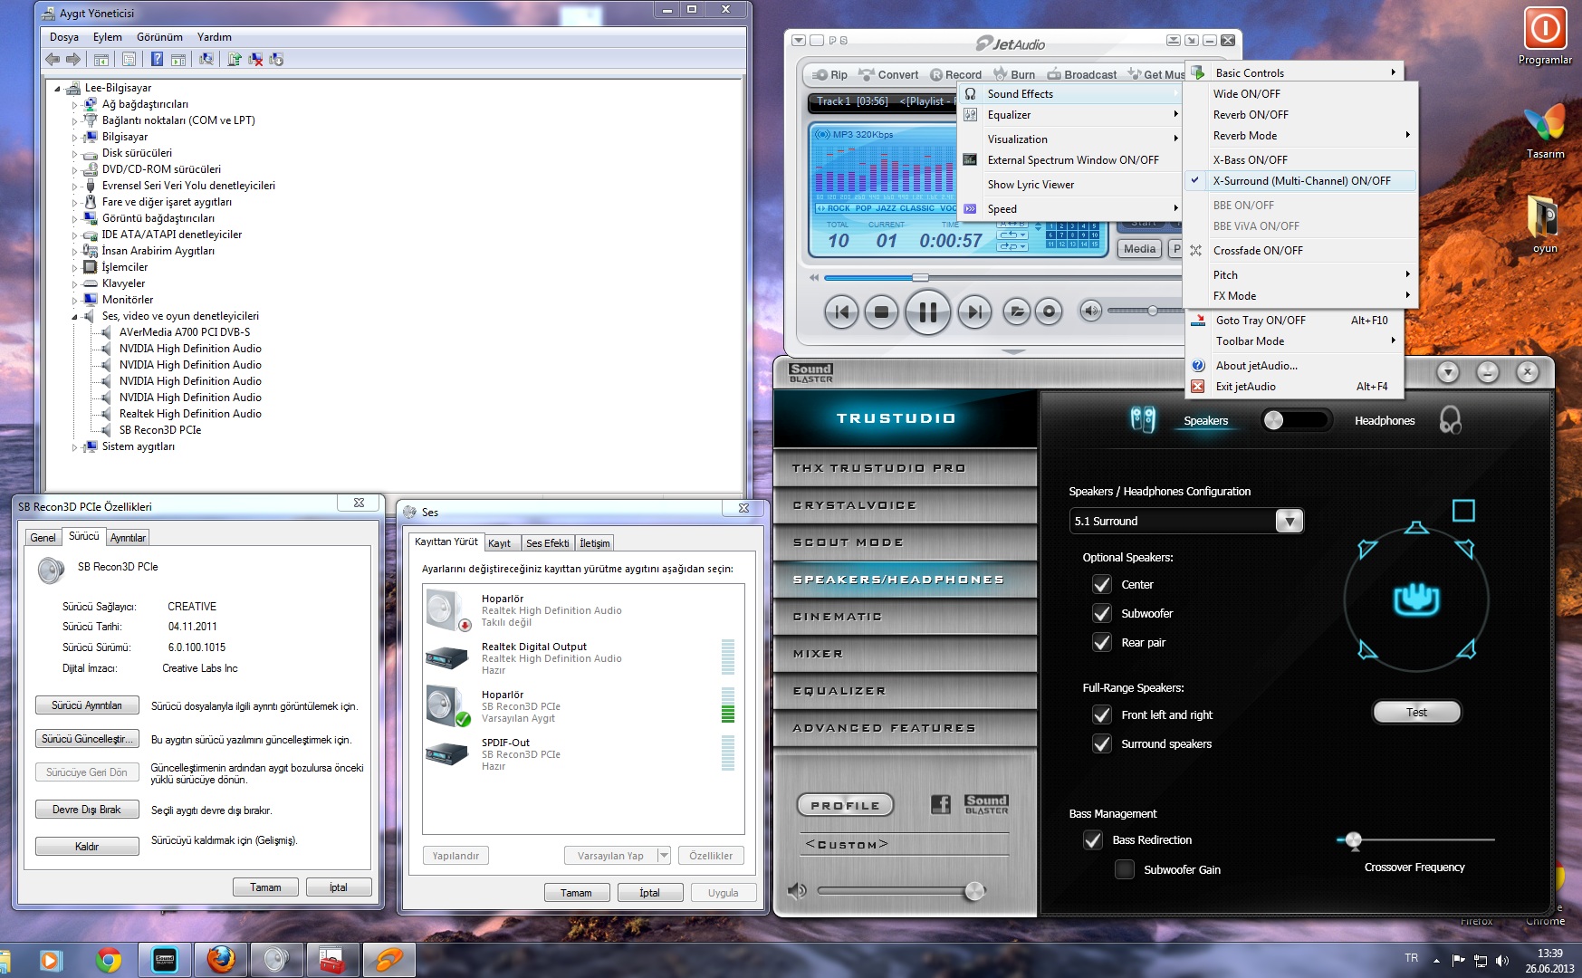Switch to the Ayrıntılar tab

tap(128, 538)
